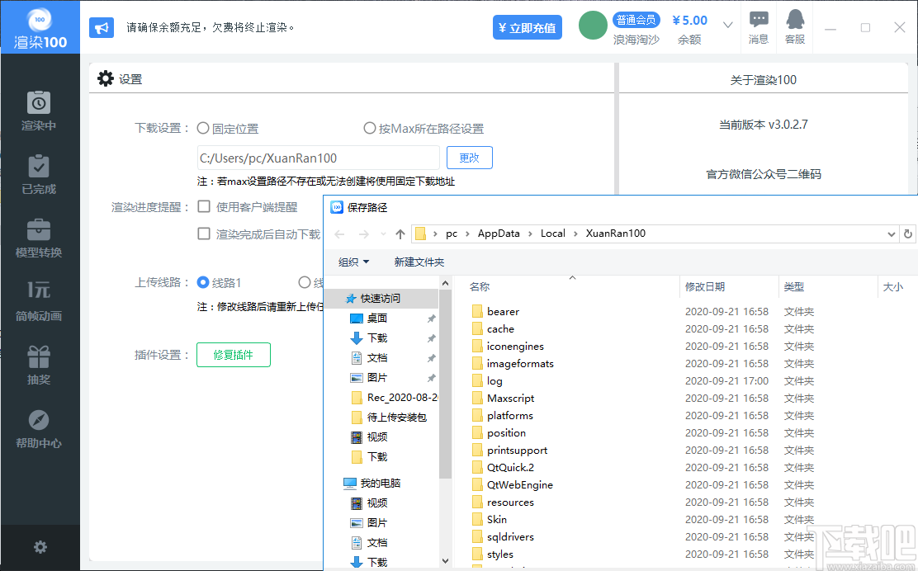This screenshot has height=571, width=918.
Task: Open the 已完成 (completed) sidebar panel
Action: pyautogui.click(x=40, y=175)
